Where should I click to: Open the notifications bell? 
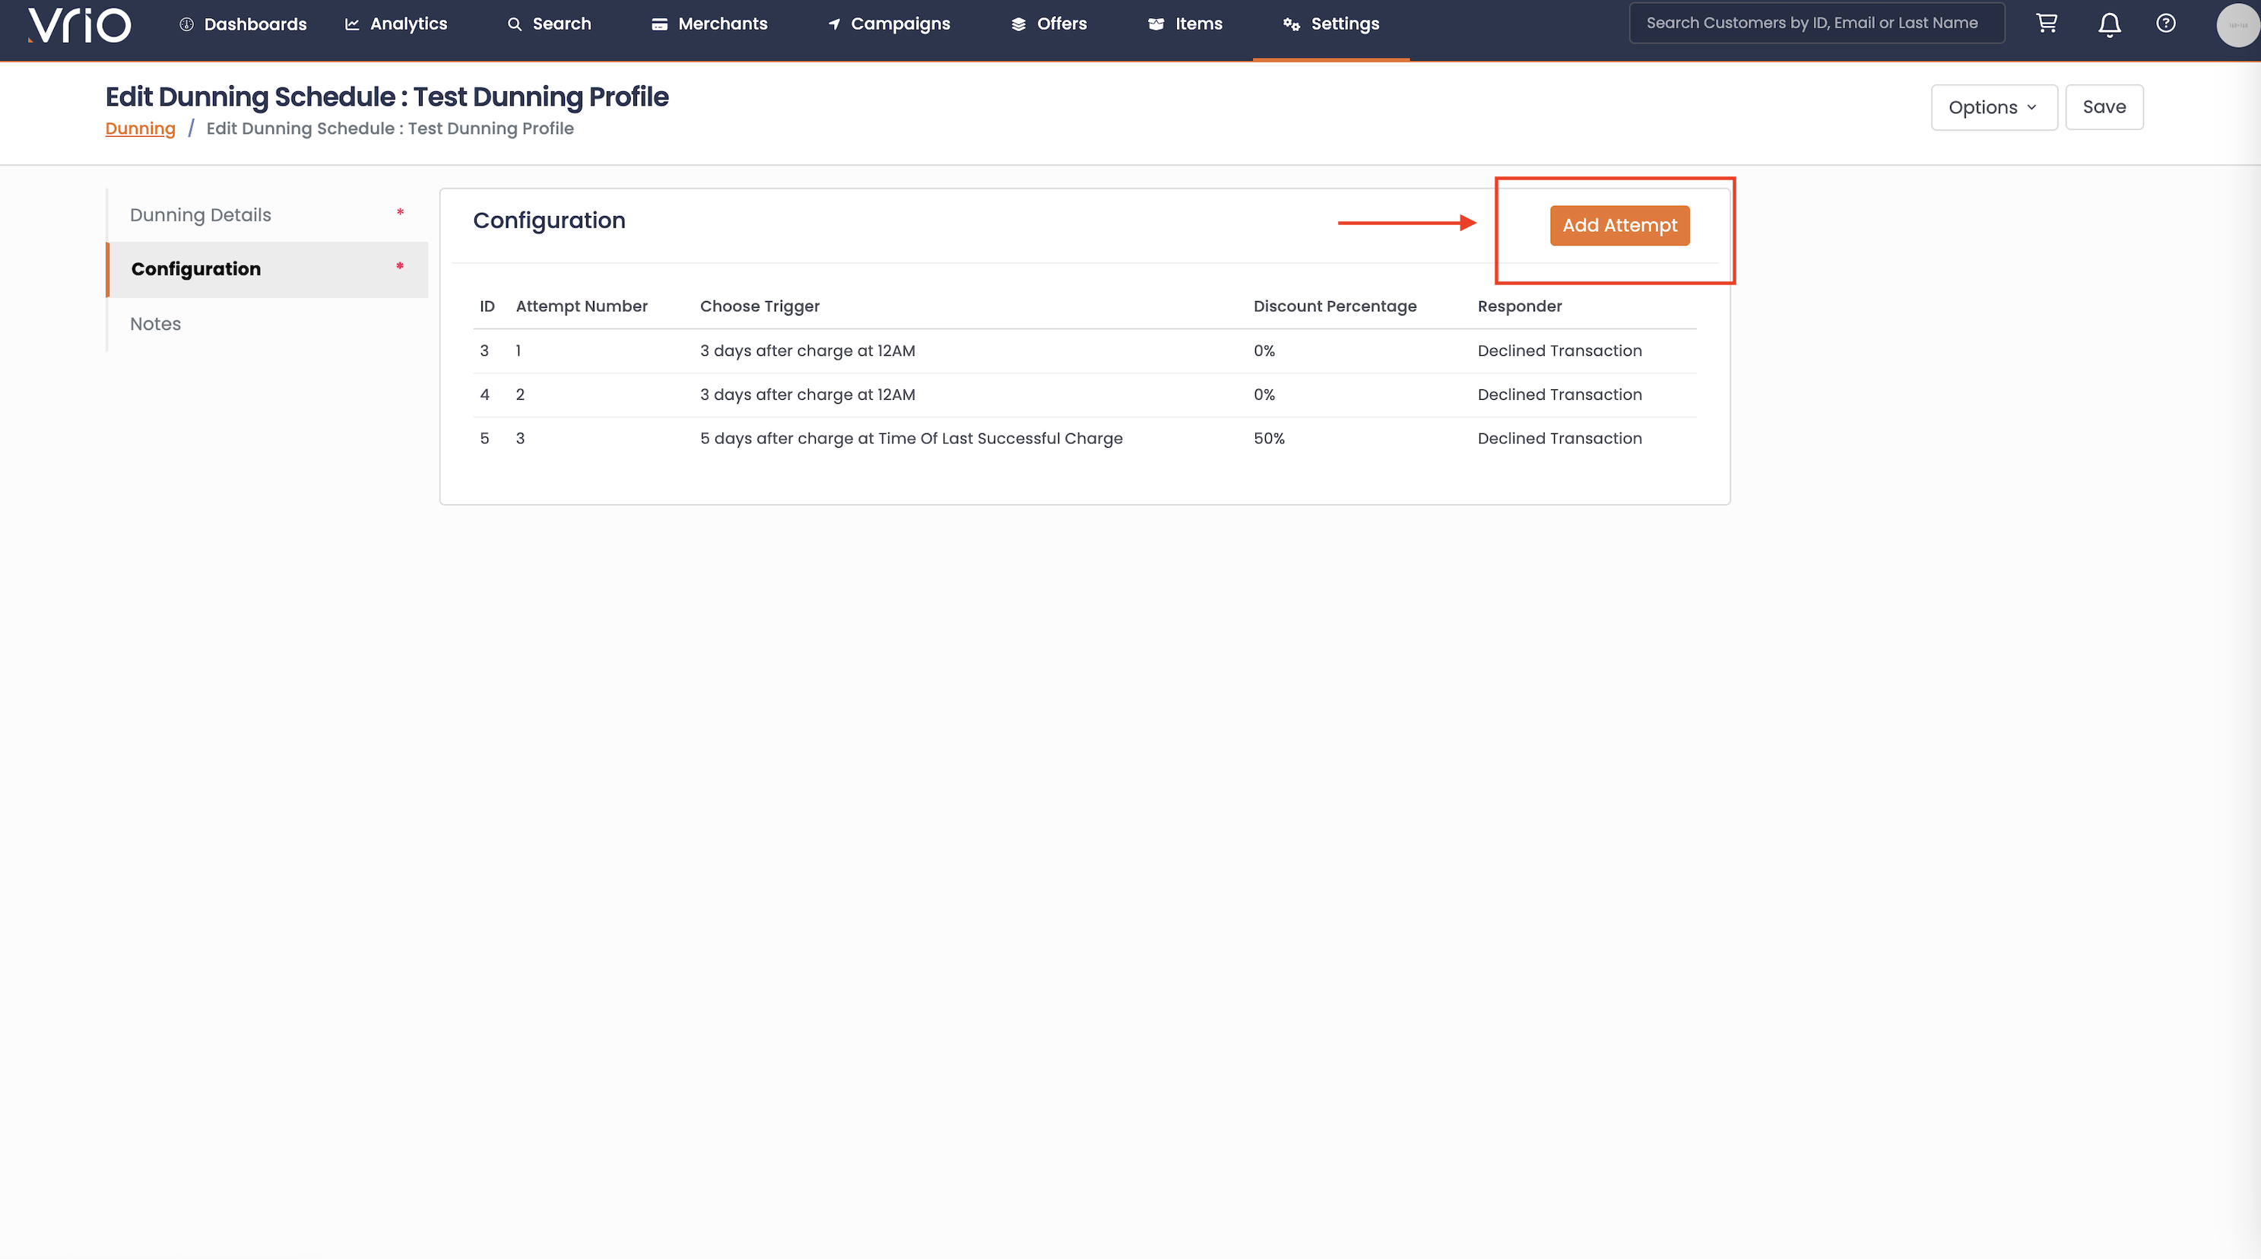pyautogui.click(x=2109, y=24)
